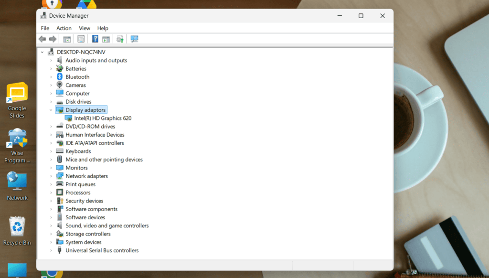Viewport: 489px width, 278px height.
Task: Expand the Computer category arrow
Action: (51, 93)
